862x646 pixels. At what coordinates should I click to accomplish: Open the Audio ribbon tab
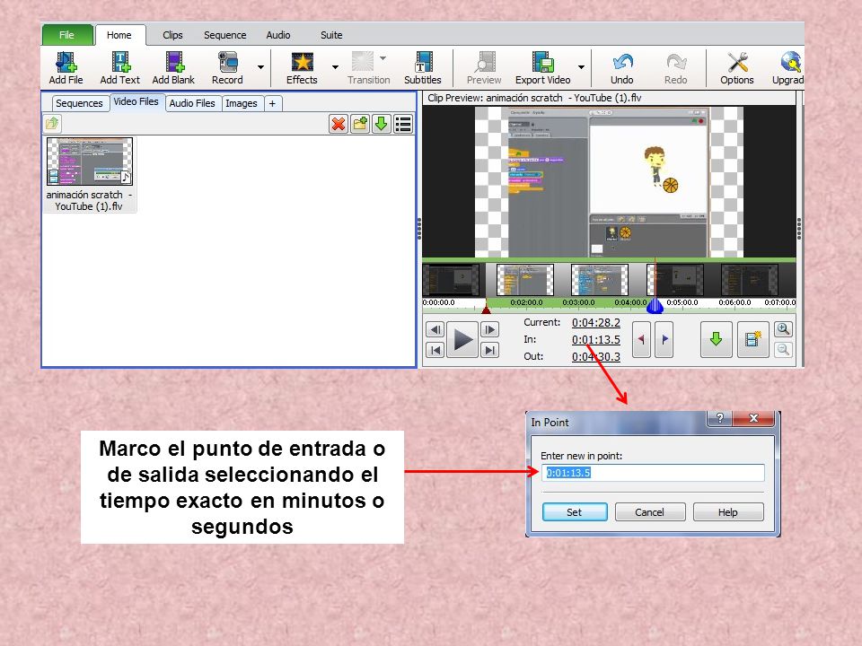tap(278, 35)
